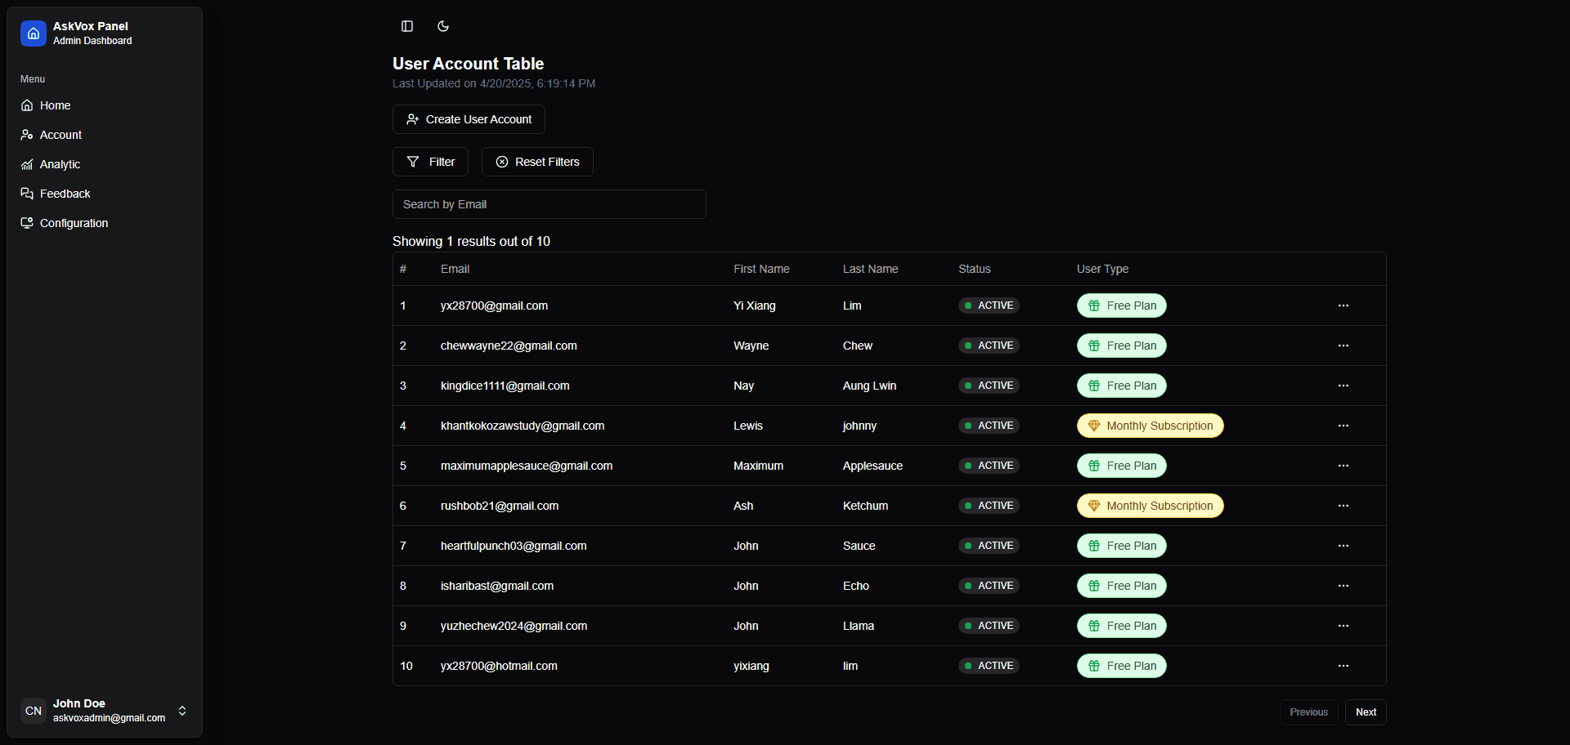Viewport: 1570px width, 745px height.
Task: Click the ACTIVE status badge for Wayne Chew
Action: (x=988, y=346)
